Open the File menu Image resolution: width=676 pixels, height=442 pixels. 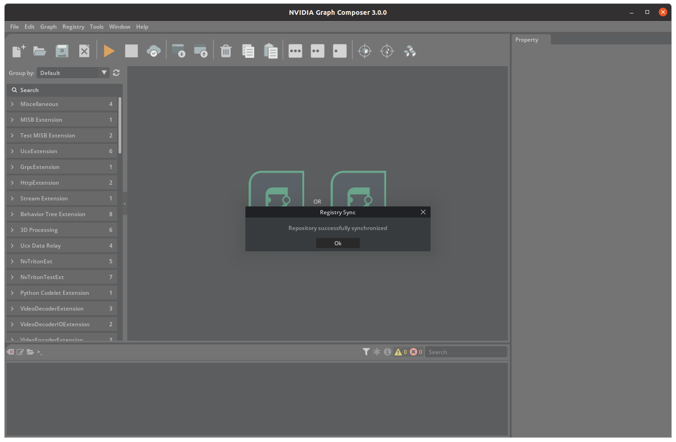click(x=14, y=27)
